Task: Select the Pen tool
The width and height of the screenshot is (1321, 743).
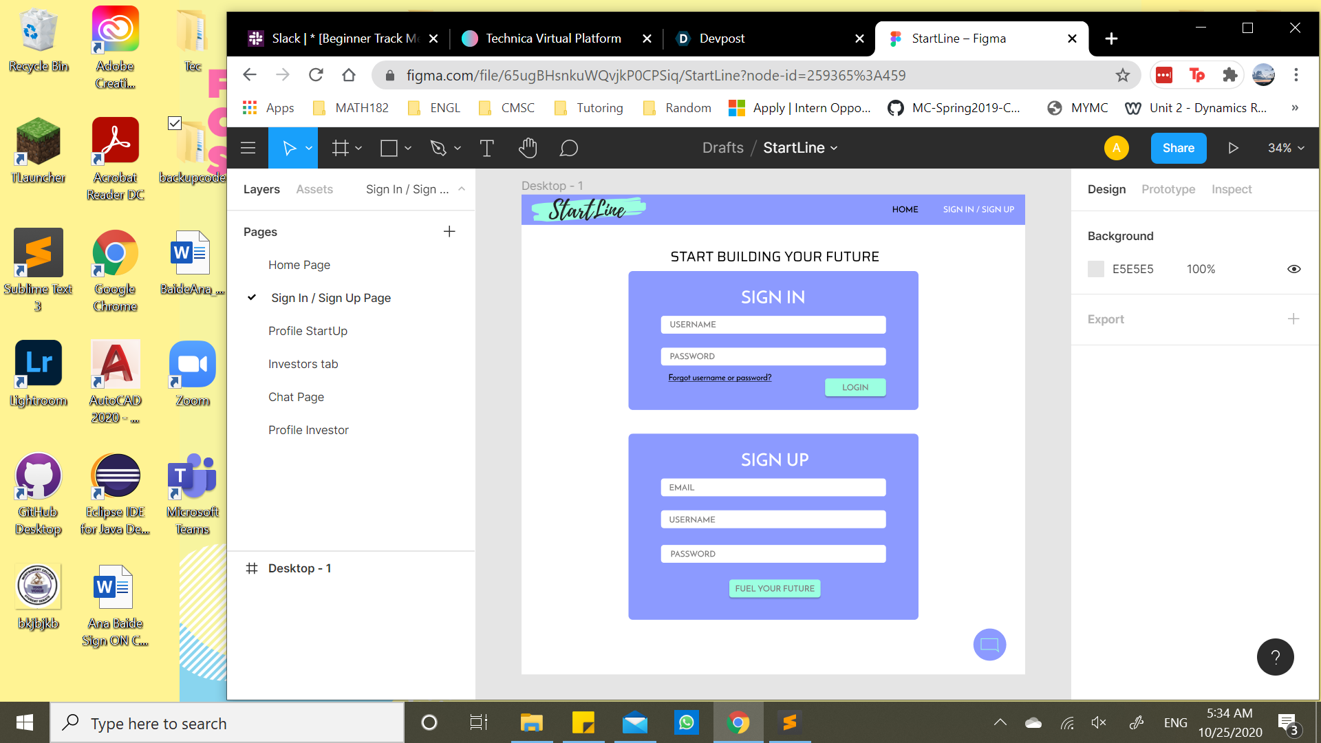Action: click(438, 148)
